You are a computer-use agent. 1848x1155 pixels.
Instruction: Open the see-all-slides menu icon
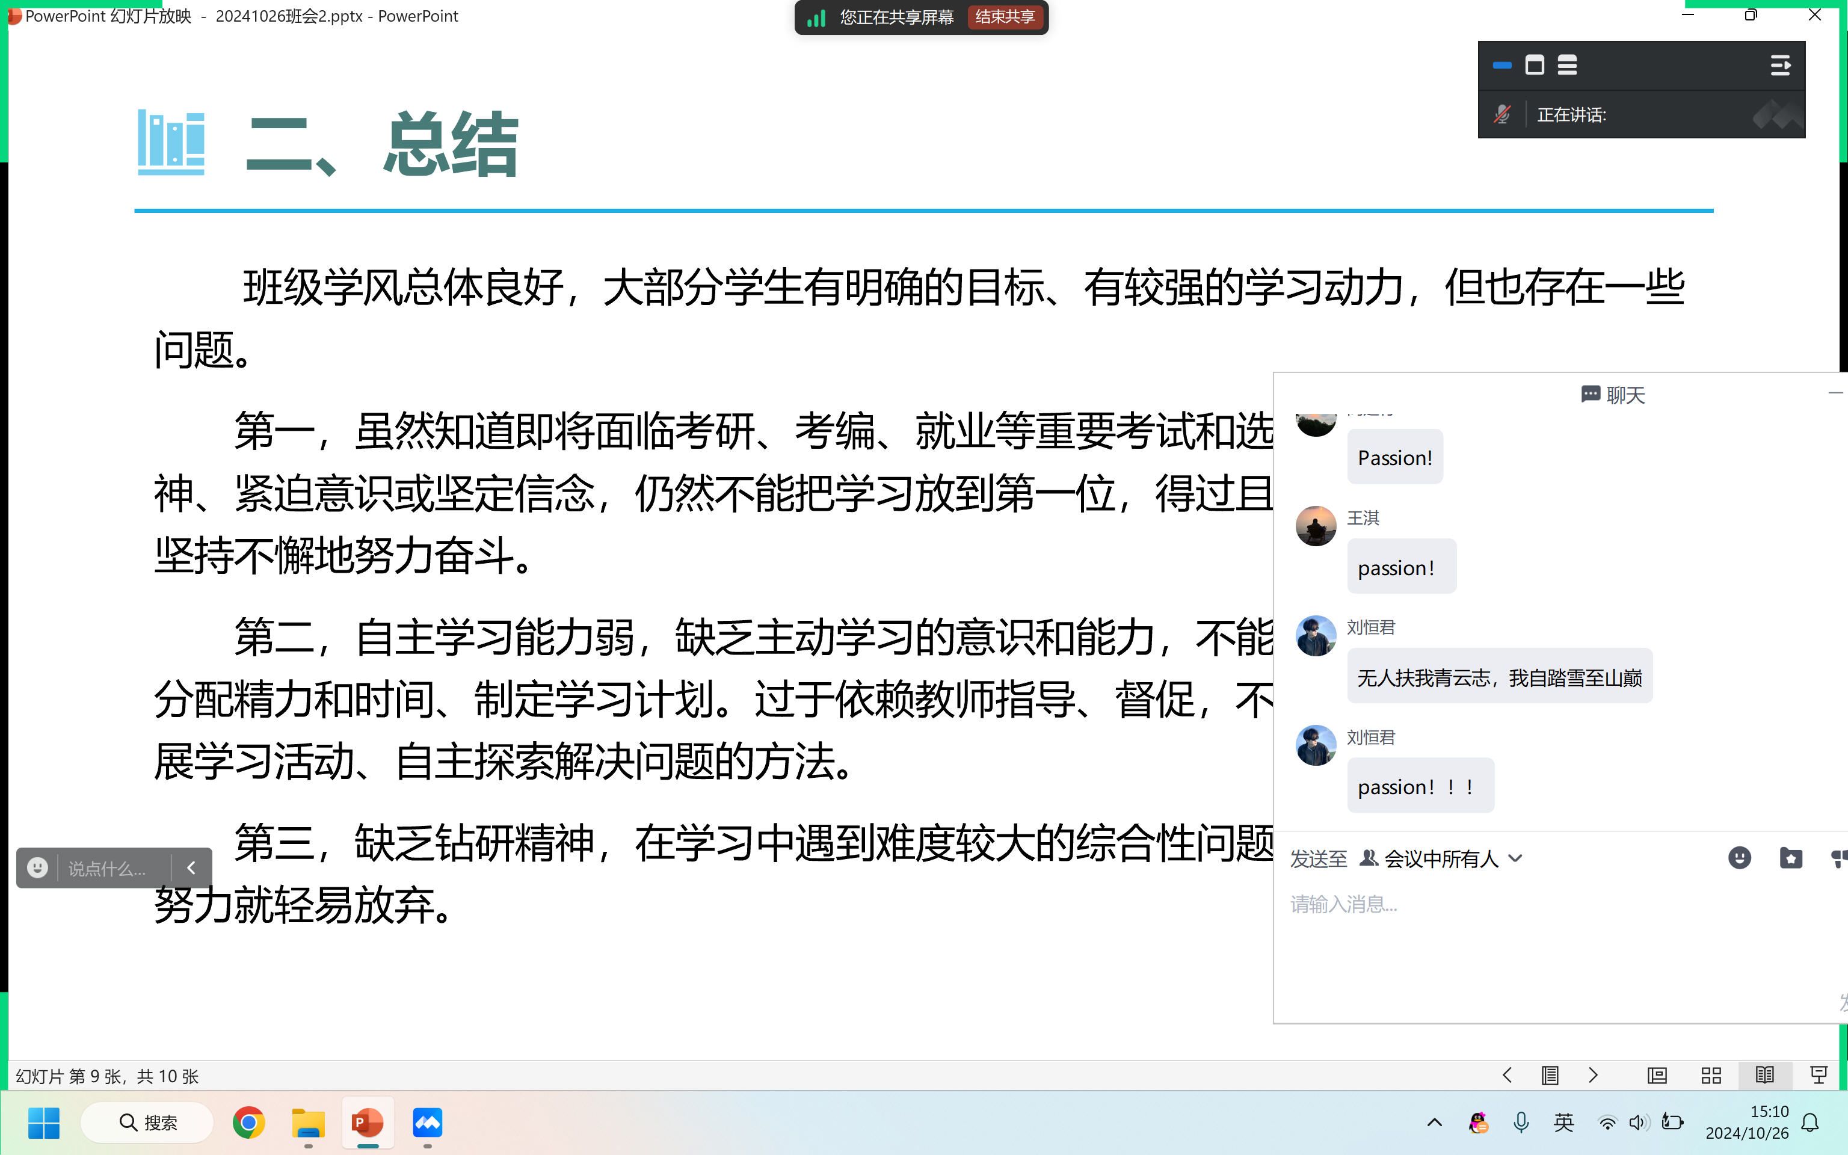click(x=1550, y=1076)
